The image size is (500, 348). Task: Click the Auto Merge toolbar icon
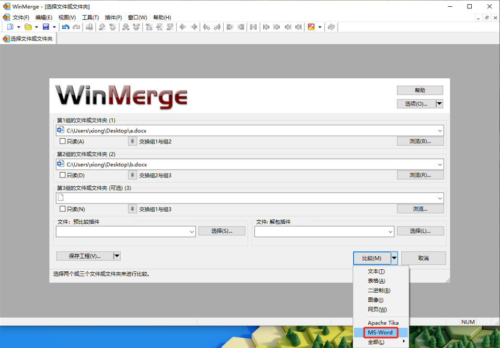click(x=253, y=27)
